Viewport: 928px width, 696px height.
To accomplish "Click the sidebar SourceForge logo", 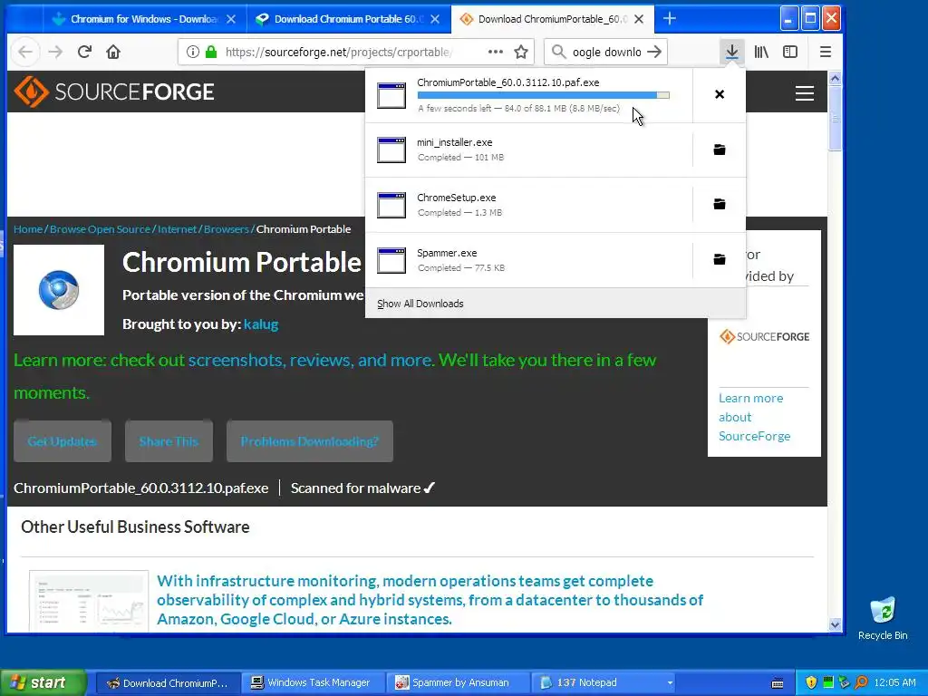I will click(764, 337).
